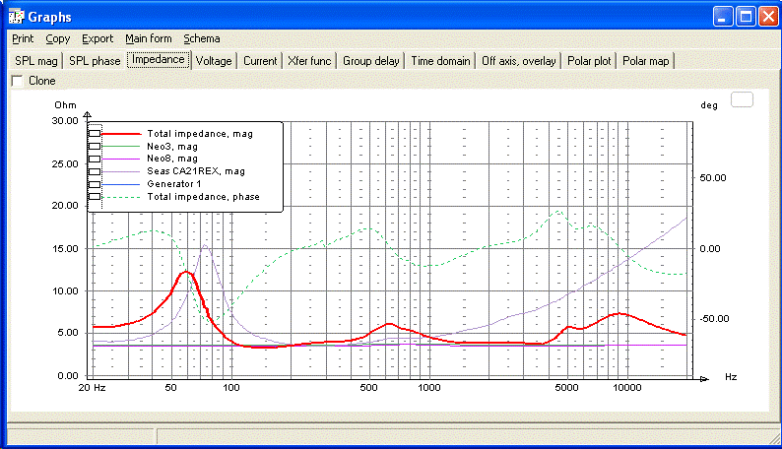Open the Export menu
782x449 pixels.
click(x=98, y=38)
